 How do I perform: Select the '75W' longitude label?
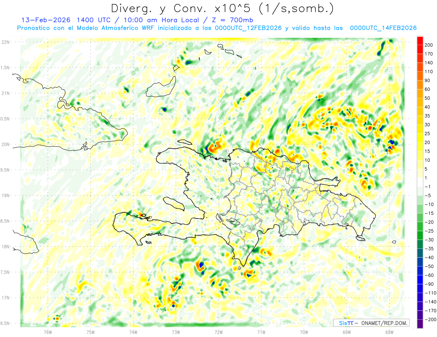[x=91, y=332]
